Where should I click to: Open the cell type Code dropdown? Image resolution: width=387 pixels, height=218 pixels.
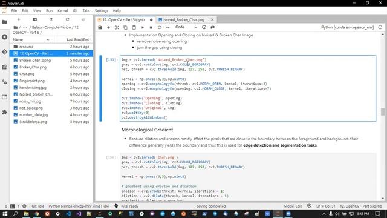[186, 27]
